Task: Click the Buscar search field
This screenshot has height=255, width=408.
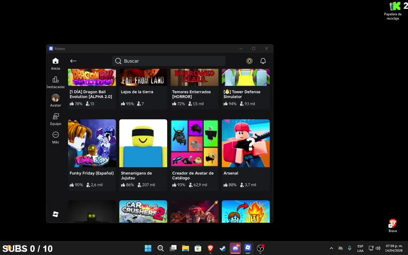Action: click(169, 61)
